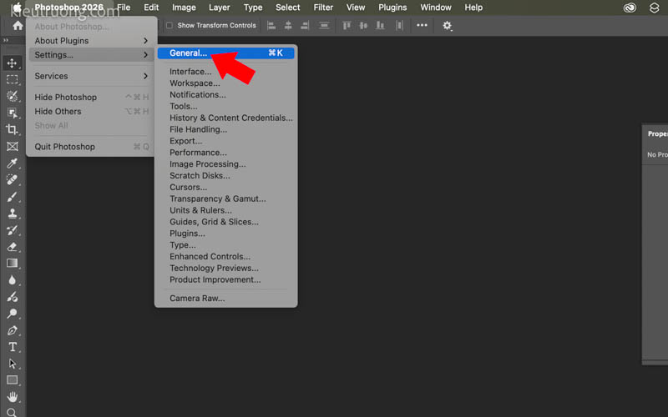Select the Dodge tool
Image resolution: width=668 pixels, height=417 pixels.
(x=12, y=314)
